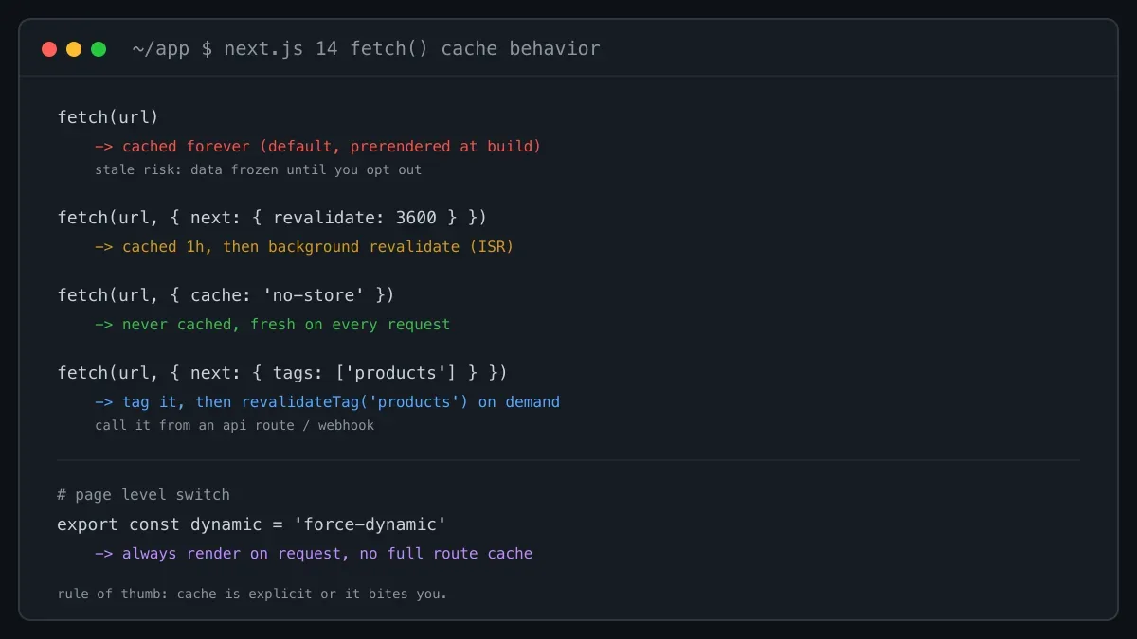Click the yellow minimize dot

74,49
